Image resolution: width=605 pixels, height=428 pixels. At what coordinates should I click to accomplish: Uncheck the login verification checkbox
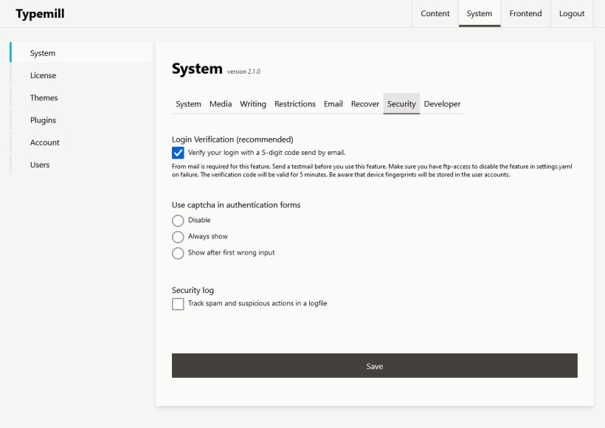tap(178, 153)
